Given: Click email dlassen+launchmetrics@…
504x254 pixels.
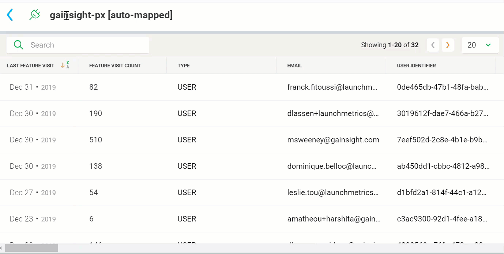Looking at the screenshot, I should 333,113.
